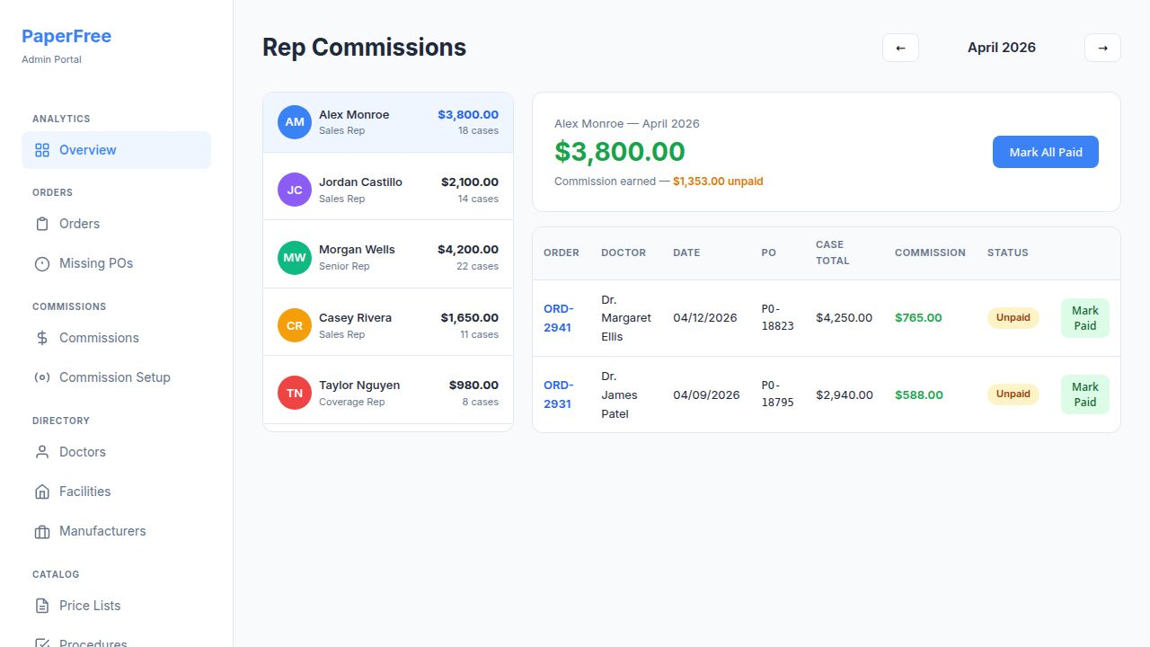Click Taylor Nguyen's TN avatar
Image resolution: width=1150 pixels, height=647 pixels.
pyautogui.click(x=295, y=393)
